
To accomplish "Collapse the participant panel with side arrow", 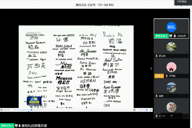I will click(x=151, y=68).
